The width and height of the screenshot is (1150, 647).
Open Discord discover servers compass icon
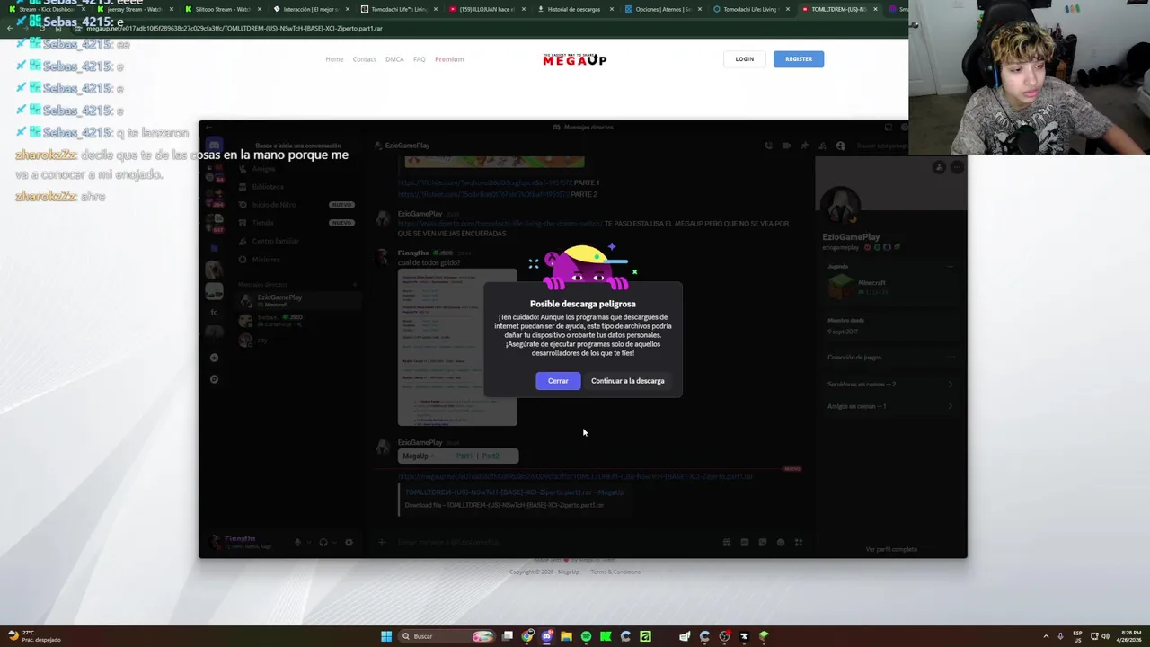(214, 379)
